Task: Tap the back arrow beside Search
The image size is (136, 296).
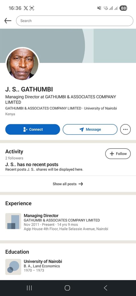Action: 8,21
